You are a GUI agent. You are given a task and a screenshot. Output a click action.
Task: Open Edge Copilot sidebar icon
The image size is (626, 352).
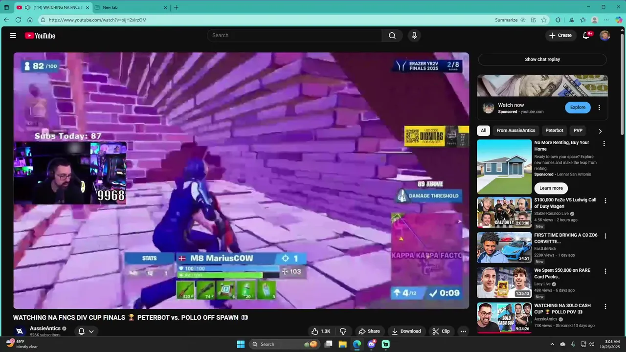coord(619,20)
